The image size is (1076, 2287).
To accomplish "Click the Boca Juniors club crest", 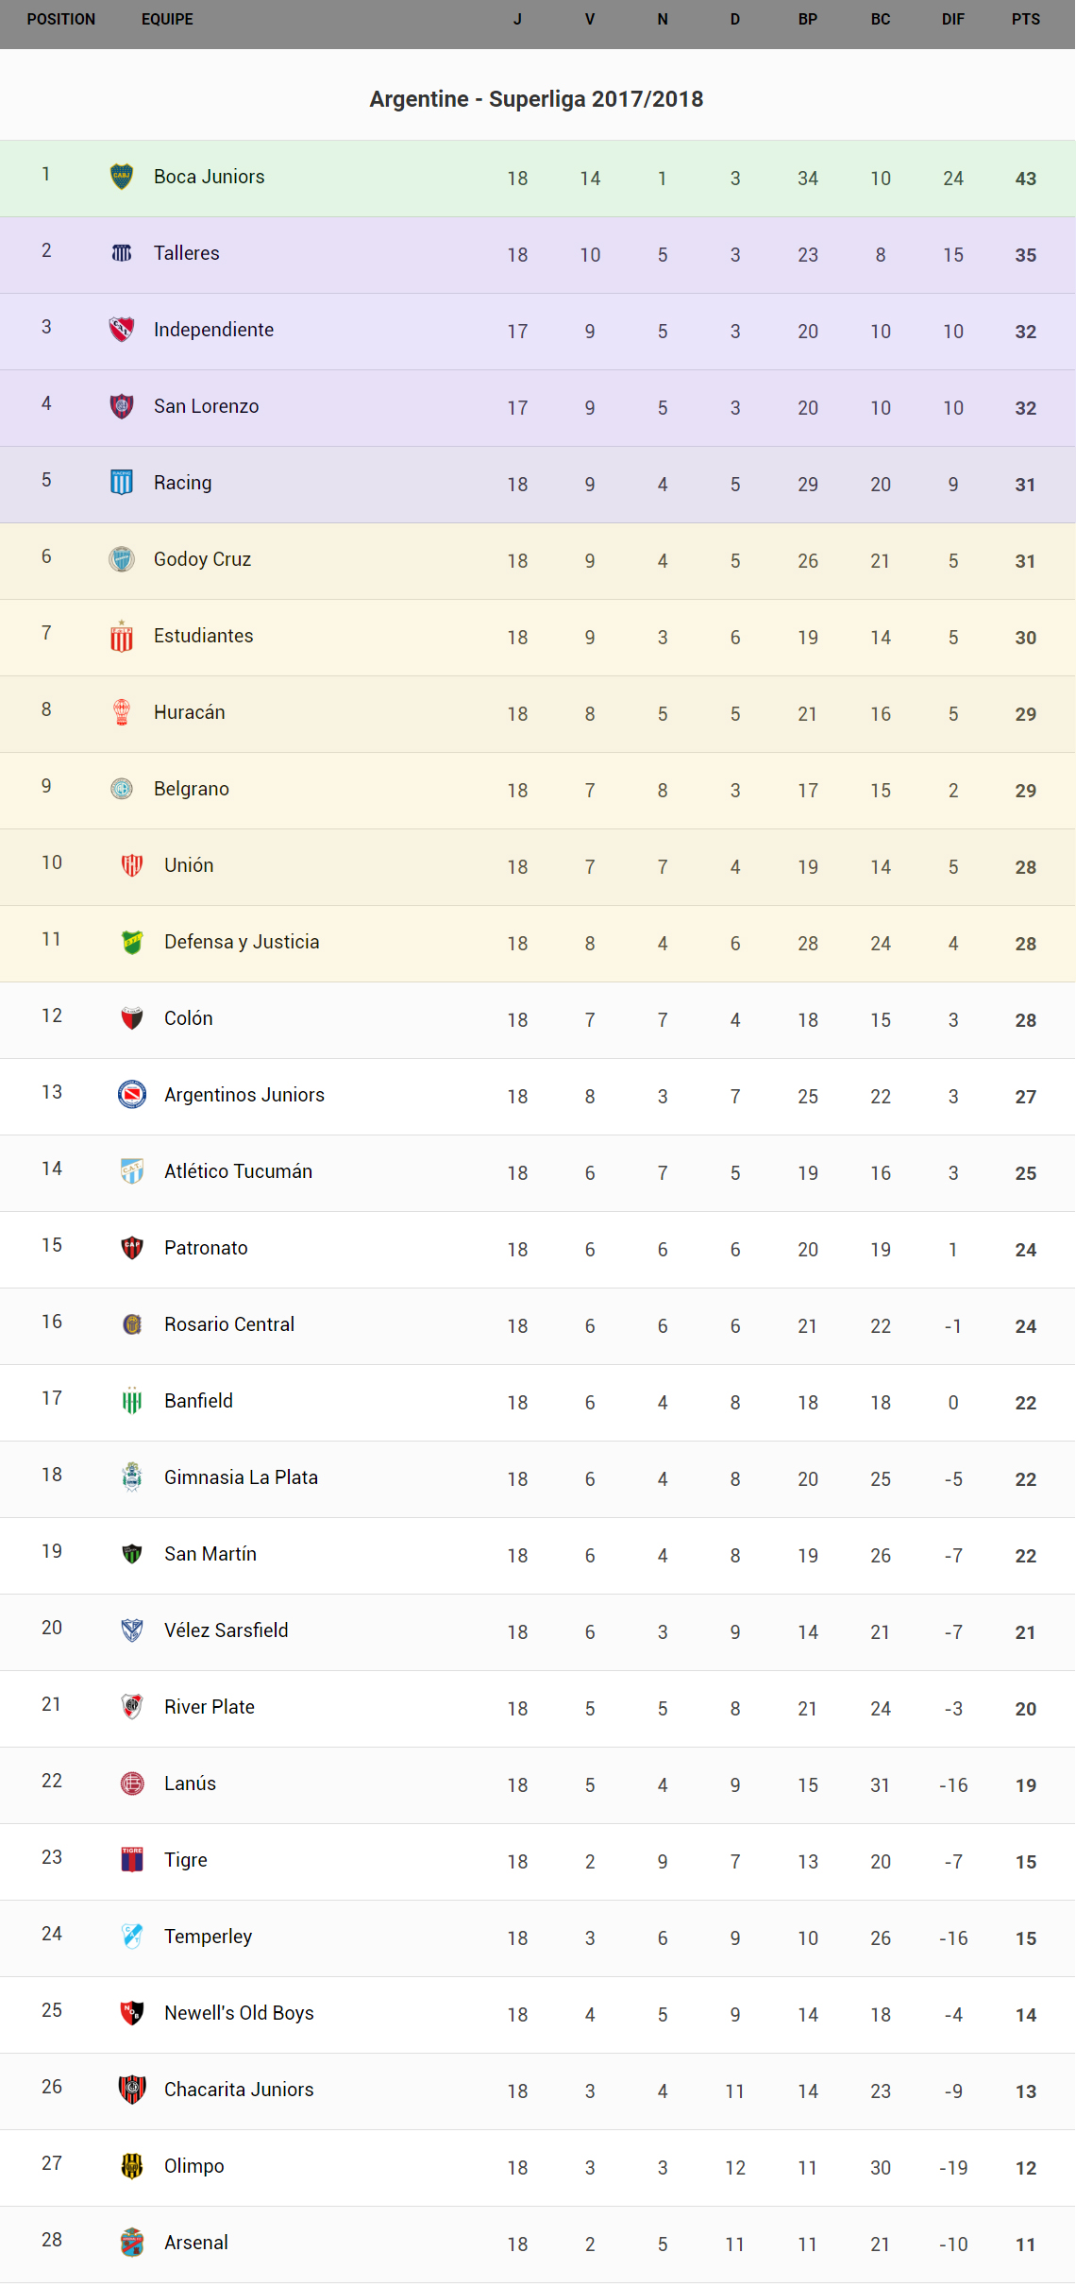I will (x=122, y=177).
